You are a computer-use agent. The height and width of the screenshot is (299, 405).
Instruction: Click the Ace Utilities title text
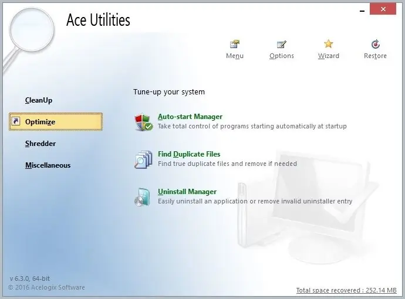pyautogui.click(x=98, y=20)
